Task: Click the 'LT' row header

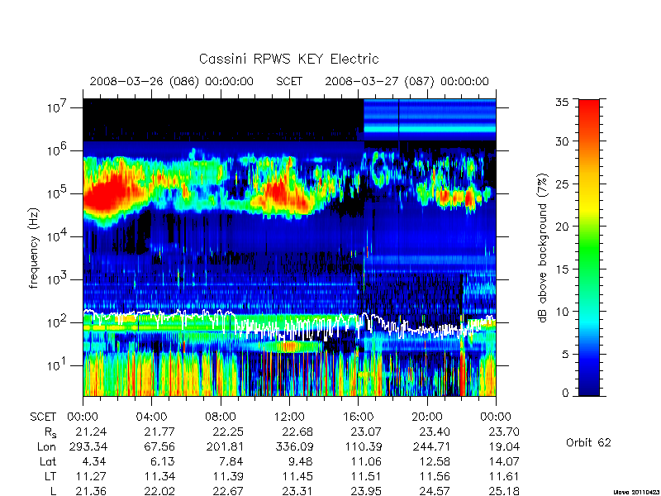Action: tap(50, 476)
